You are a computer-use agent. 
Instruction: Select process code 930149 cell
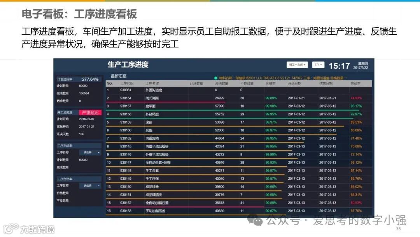pos(126,179)
